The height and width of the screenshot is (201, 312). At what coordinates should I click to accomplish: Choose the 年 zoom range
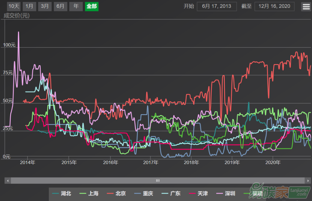click(x=76, y=6)
